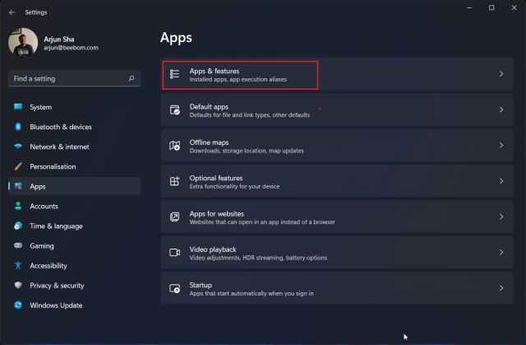Close the Settings window
The width and height of the screenshot is (526, 345).
click(514, 7)
